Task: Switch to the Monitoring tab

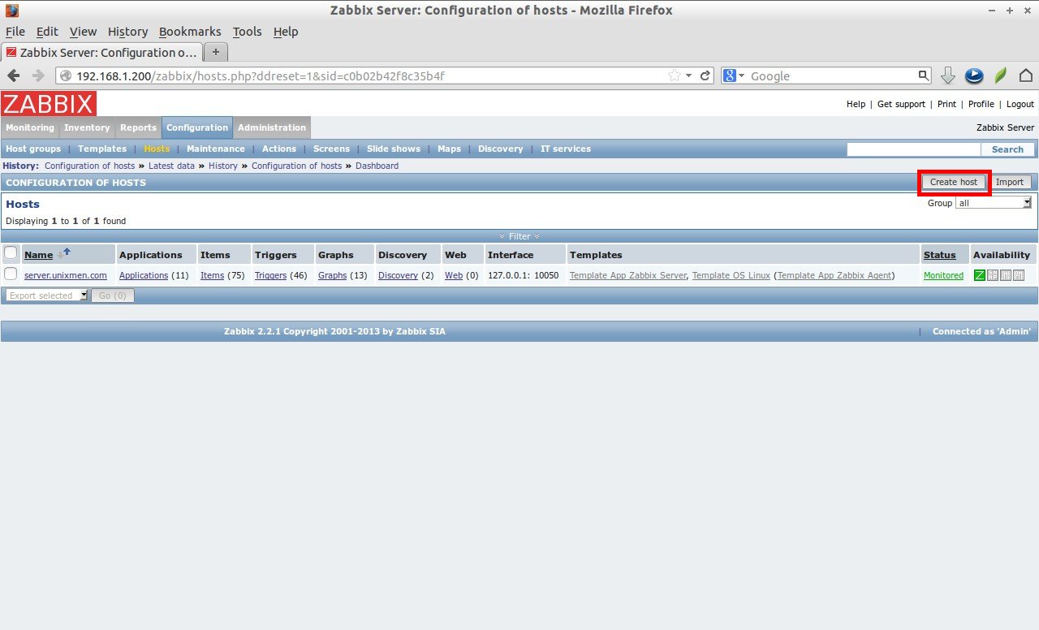Action: (30, 127)
